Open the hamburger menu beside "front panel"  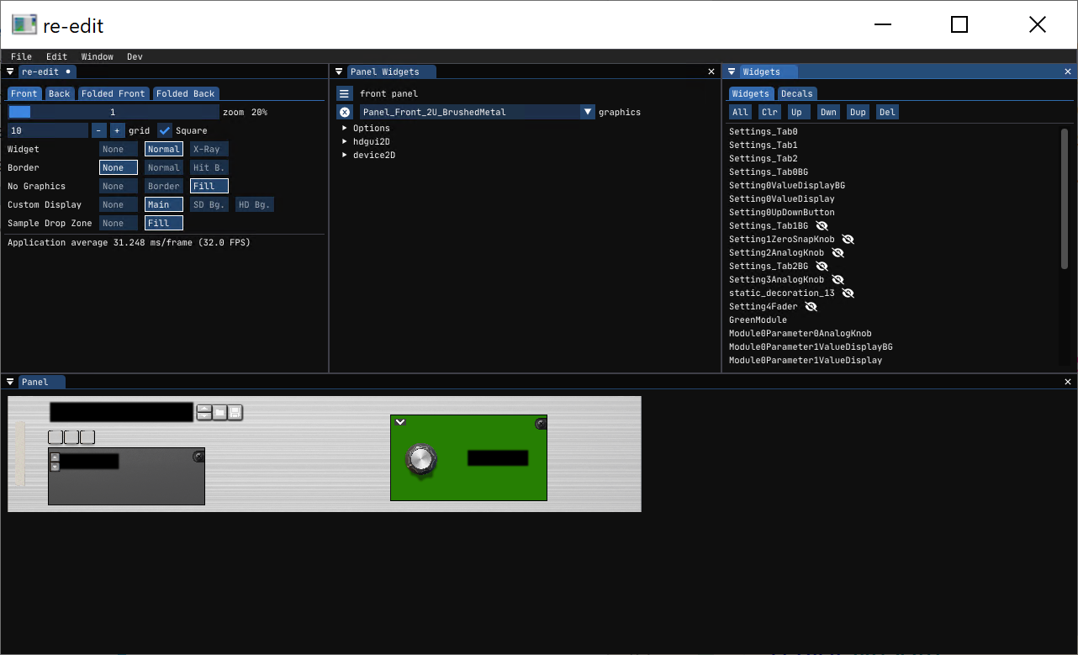pyautogui.click(x=344, y=92)
